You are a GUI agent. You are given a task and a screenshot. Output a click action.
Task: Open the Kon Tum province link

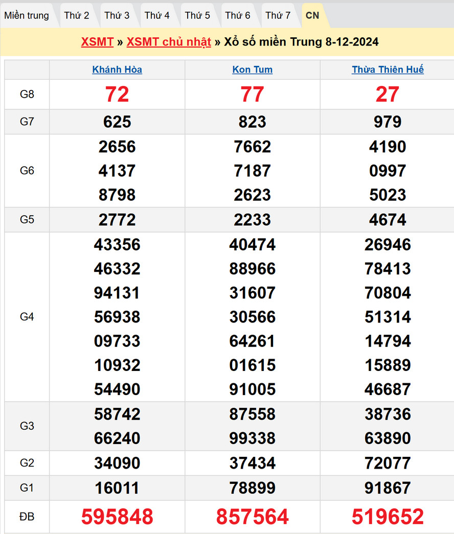pos(253,70)
